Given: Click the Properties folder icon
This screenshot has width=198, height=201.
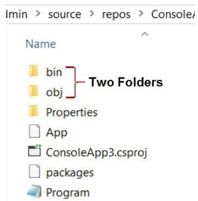Looking at the screenshot, I should [x=34, y=111].
